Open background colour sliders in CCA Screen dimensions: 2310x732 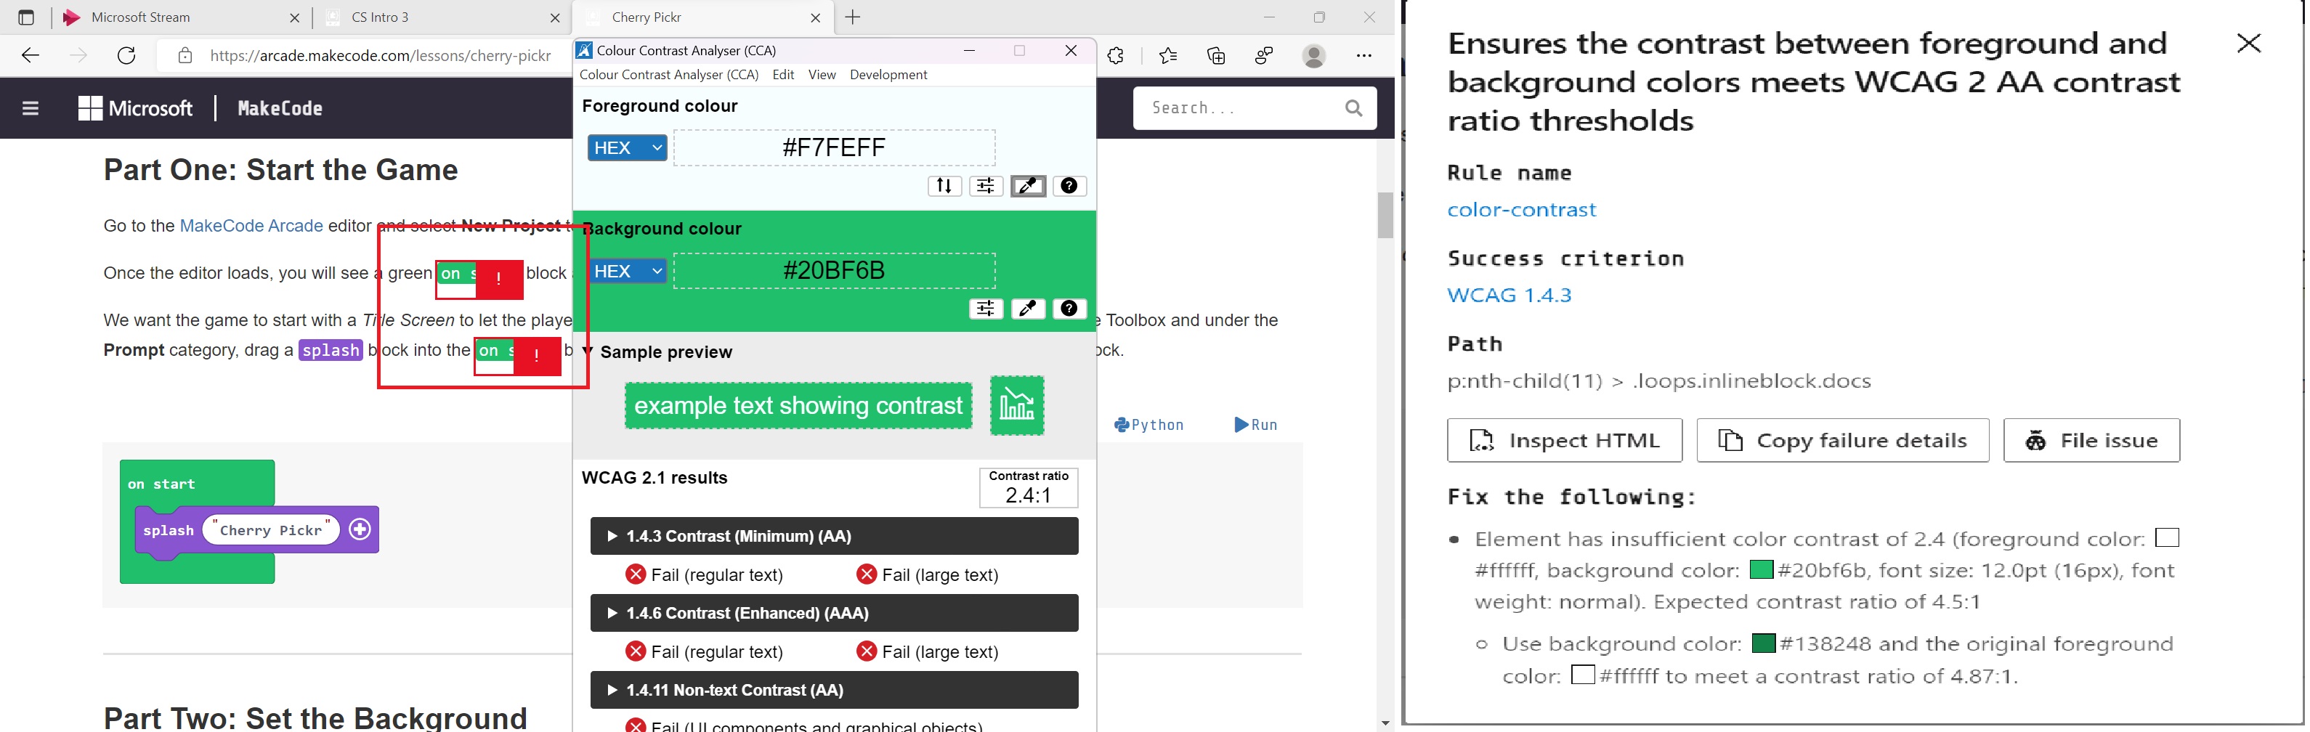click(986, 308)
